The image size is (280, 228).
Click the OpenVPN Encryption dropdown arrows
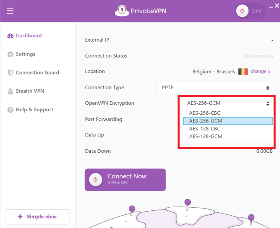pos(268,104)
